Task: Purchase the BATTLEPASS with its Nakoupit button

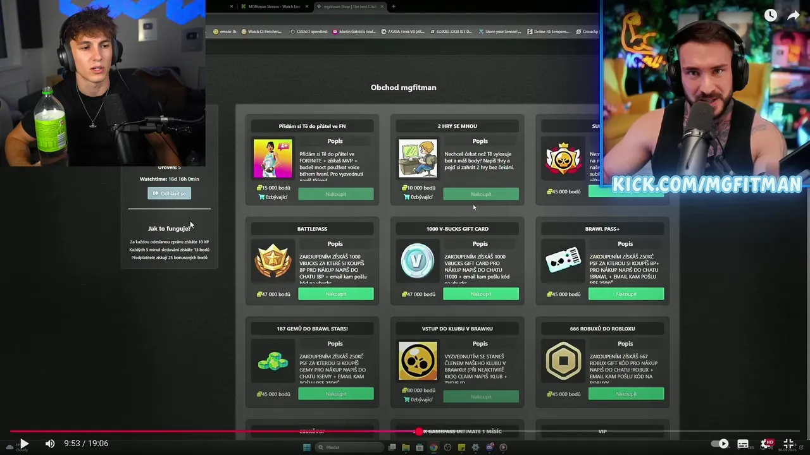Action: pos(335,294)
